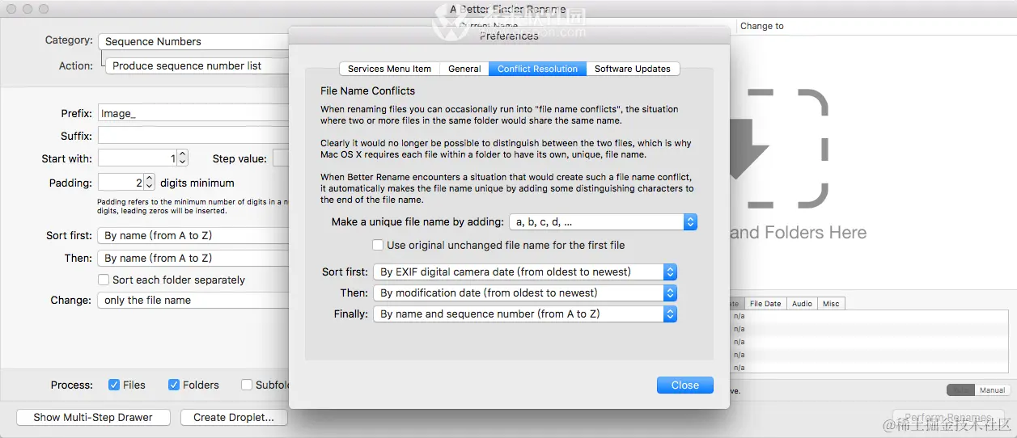1017x438 pixels.
Task: Switch to the Audio tab in main window
Action: [x=802, y=304]
